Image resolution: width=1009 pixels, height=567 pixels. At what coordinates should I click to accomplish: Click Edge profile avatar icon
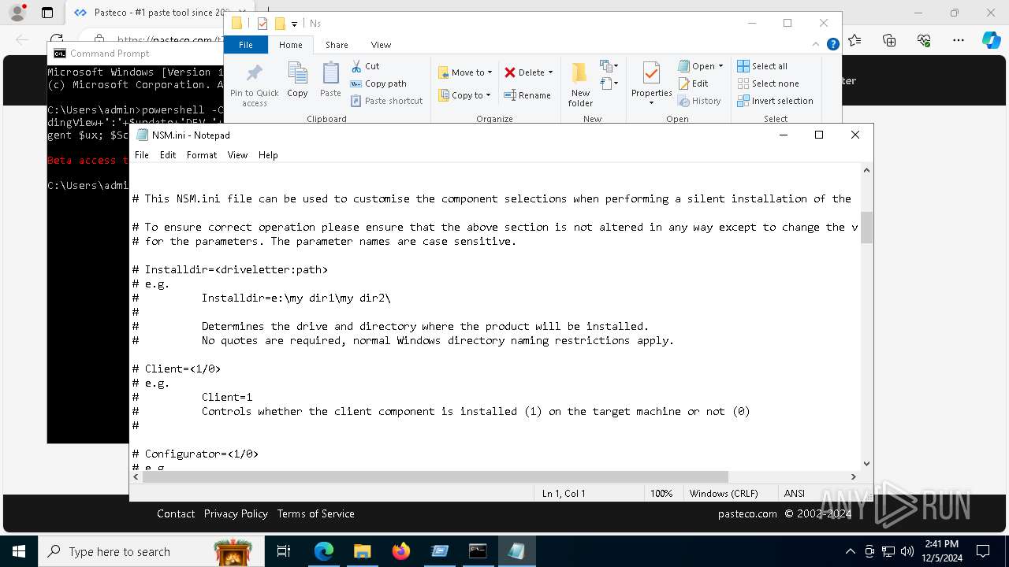(x=17, y=13)
